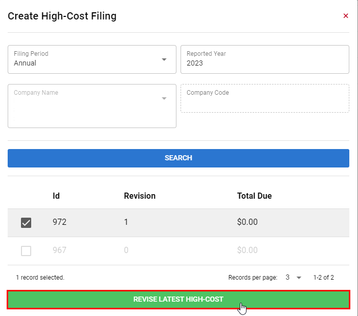Viewport: 358px width, 316px height.
Task: Open the Records per page dropdown
Action: 293,278
